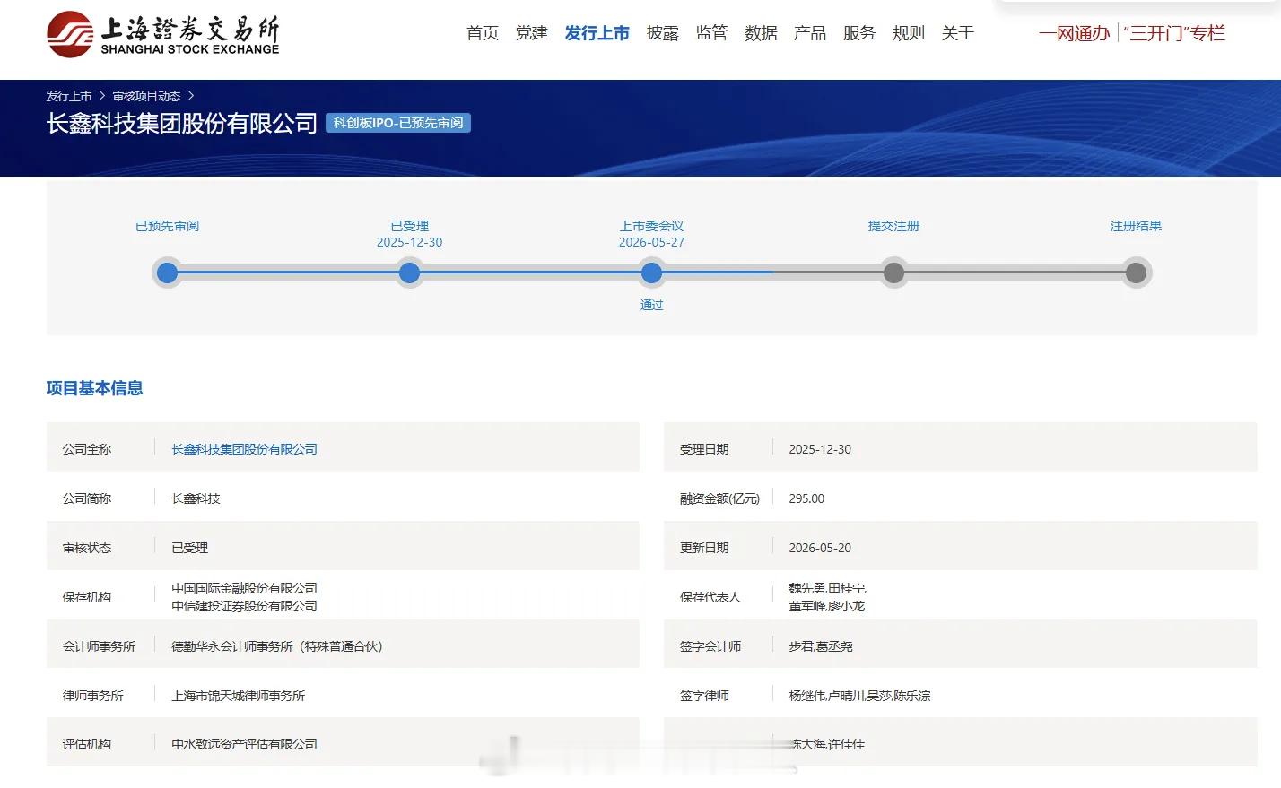Click the page title 长鑫科技集团股份有限公司 in banner
The height and width of the screenshot is (788, 1281).
(x=182, y=124)
